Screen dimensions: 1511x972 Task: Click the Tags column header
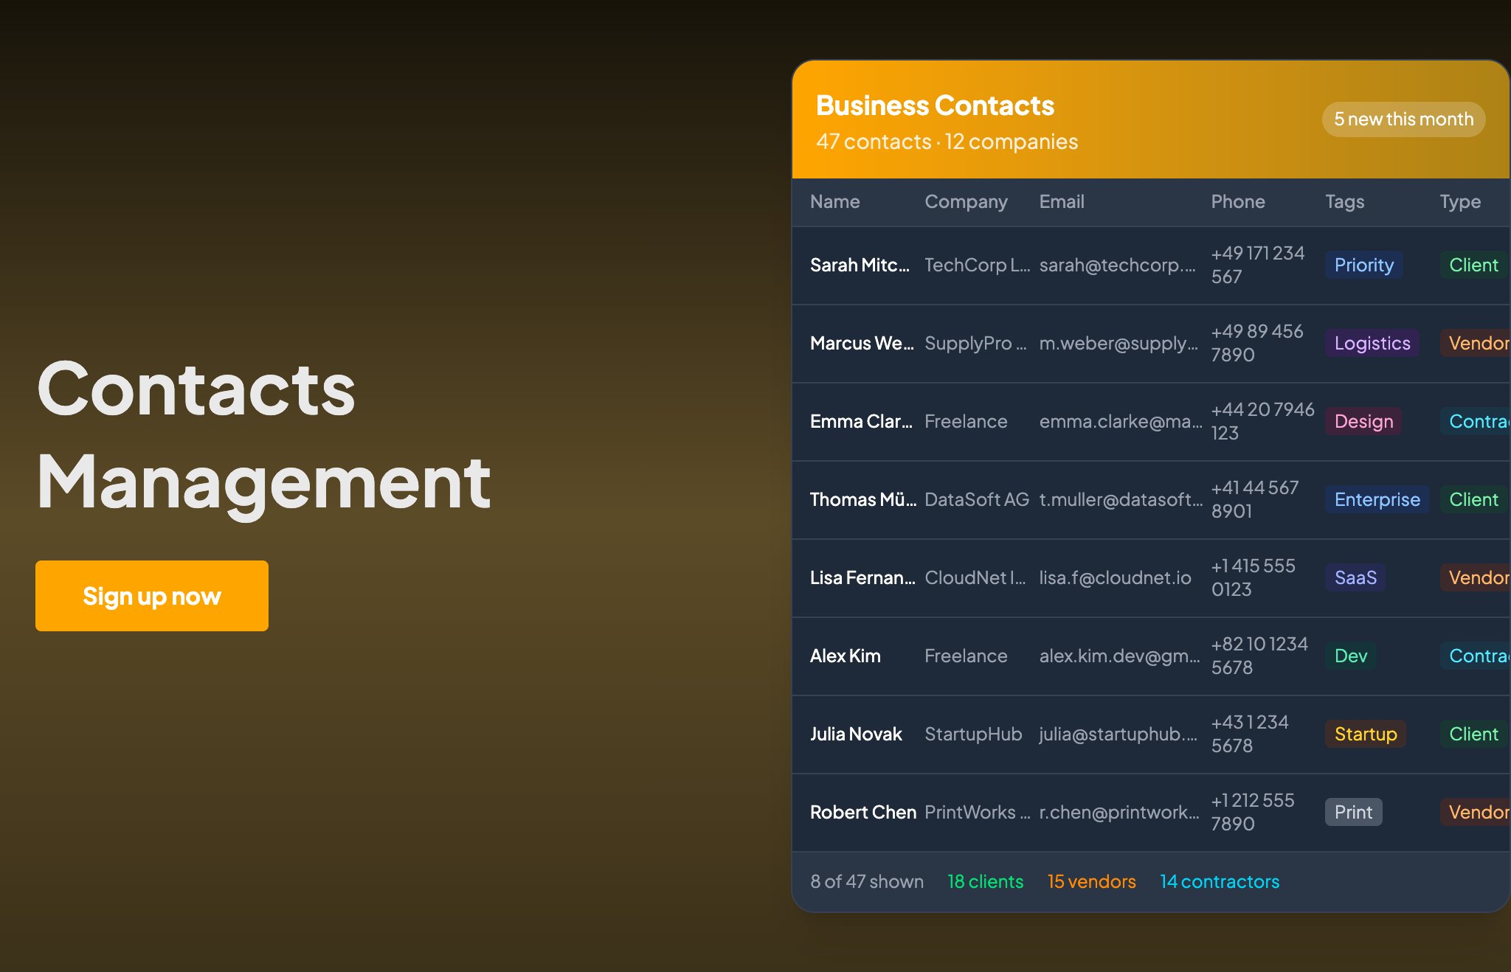[1344, 201]
